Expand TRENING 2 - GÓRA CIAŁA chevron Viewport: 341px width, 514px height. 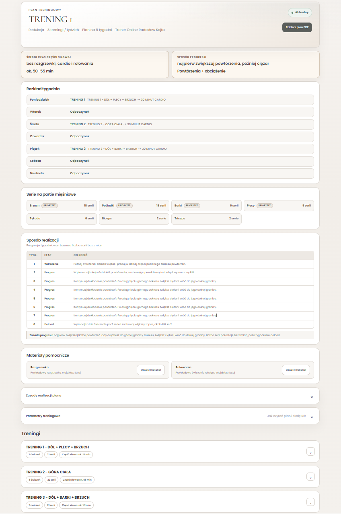(310, 477)
